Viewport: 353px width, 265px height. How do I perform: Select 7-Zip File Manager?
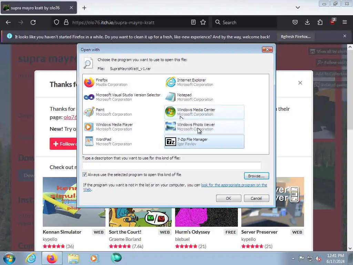point(204,142)
